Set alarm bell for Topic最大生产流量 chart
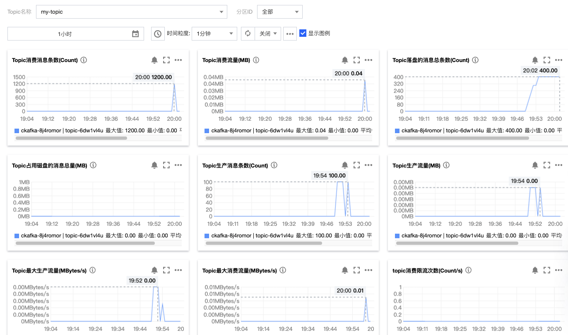The width and height of the screenshot is (568, 335). (154, 270)
